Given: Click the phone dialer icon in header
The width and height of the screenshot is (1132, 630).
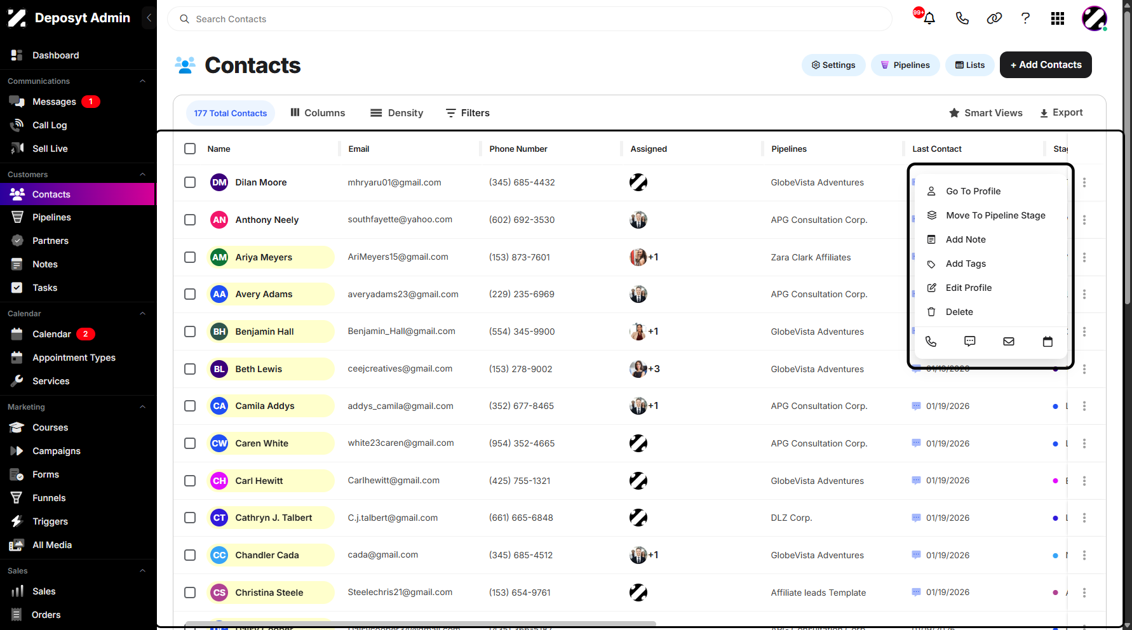Looking at the screenshot, I should point(962,18).
